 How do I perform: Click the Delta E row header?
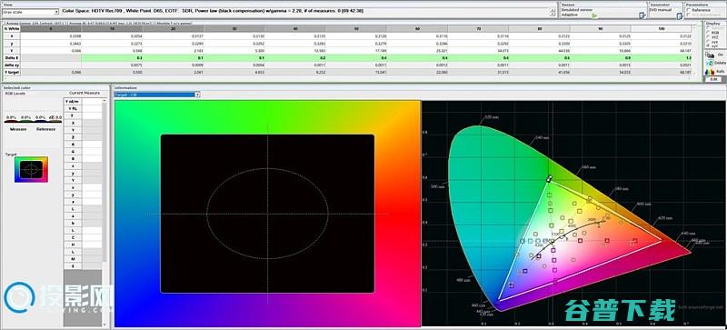[12, 58]
